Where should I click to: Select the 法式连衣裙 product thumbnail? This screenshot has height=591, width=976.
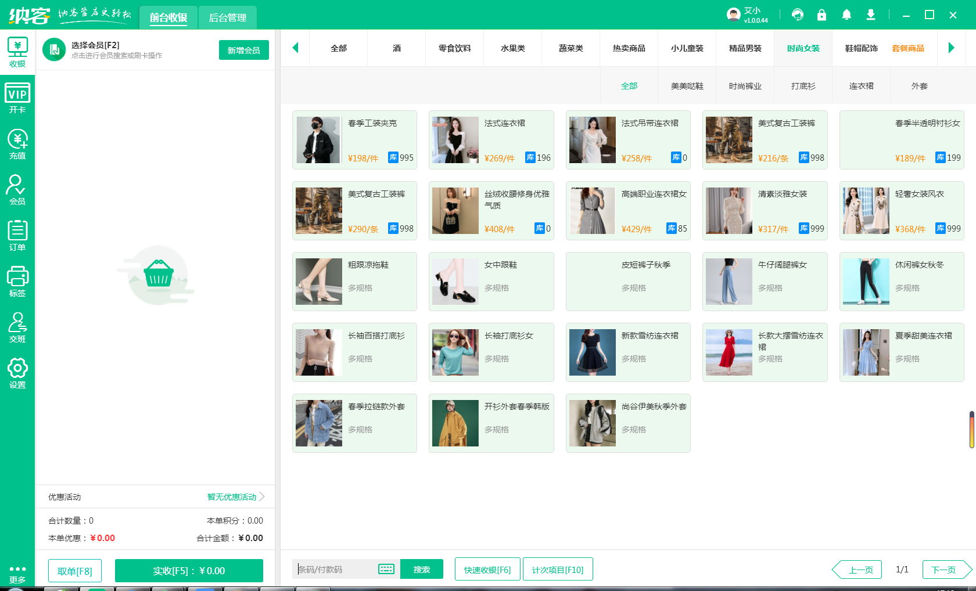click(455, 140)
